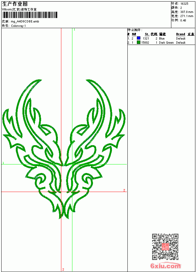Select the Wilcom studio name line
Image resolution: width=196 pixels, height=272 pixels.
19,9
